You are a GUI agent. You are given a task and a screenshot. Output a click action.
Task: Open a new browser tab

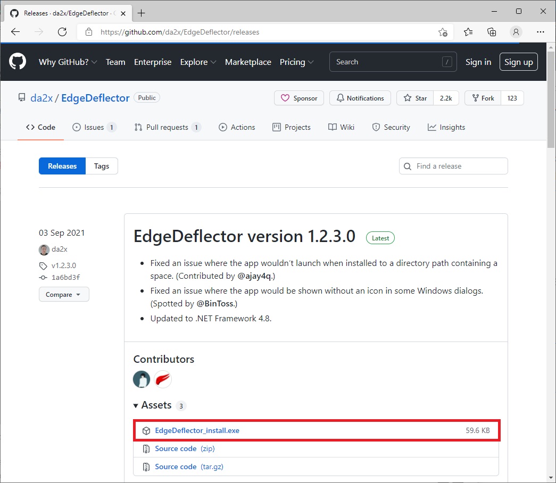(141, 13)
